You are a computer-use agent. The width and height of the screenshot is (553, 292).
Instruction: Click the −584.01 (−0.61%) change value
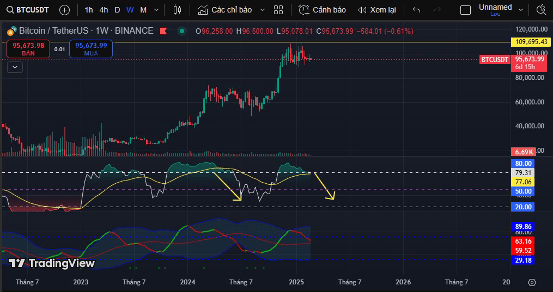click(385, 32)
